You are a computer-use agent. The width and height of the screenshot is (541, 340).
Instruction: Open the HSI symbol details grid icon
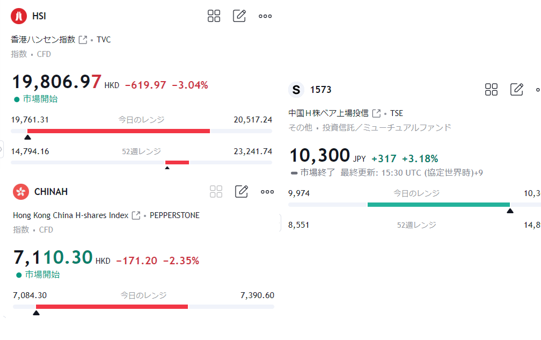point(214,16)
